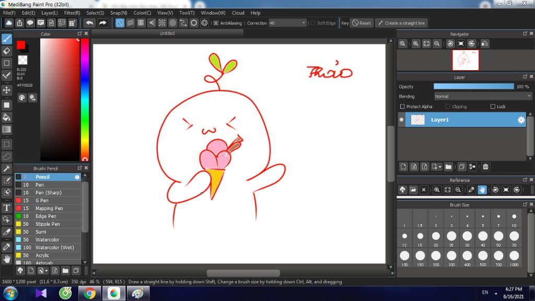Select the Lasso tool
535x301 pixels.
coord(6,157)
